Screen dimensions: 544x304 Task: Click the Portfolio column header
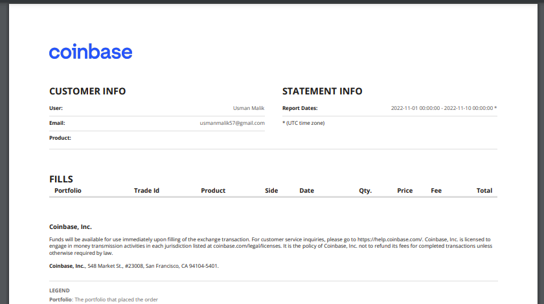coord(67,191)
